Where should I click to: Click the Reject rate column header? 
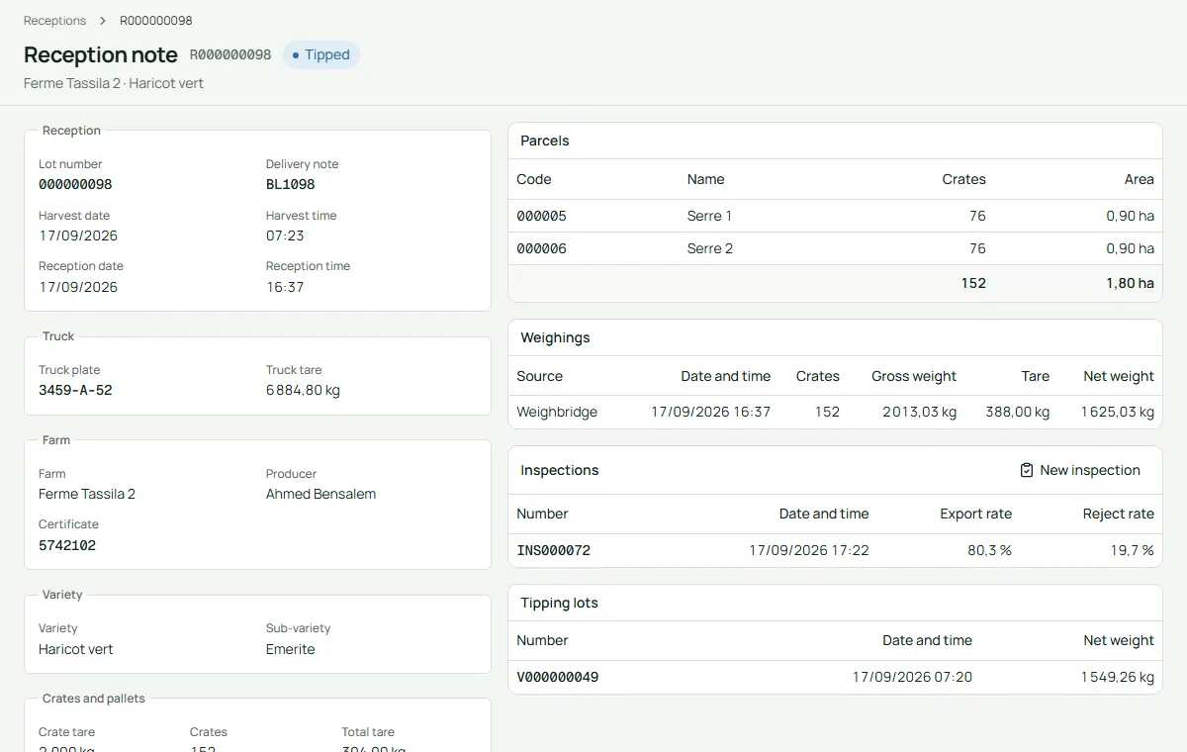tap(1119, 514)
